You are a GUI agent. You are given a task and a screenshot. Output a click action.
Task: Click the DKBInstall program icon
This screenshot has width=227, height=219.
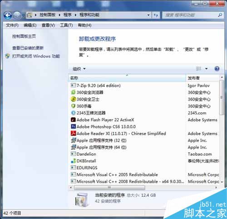[74, 161]
